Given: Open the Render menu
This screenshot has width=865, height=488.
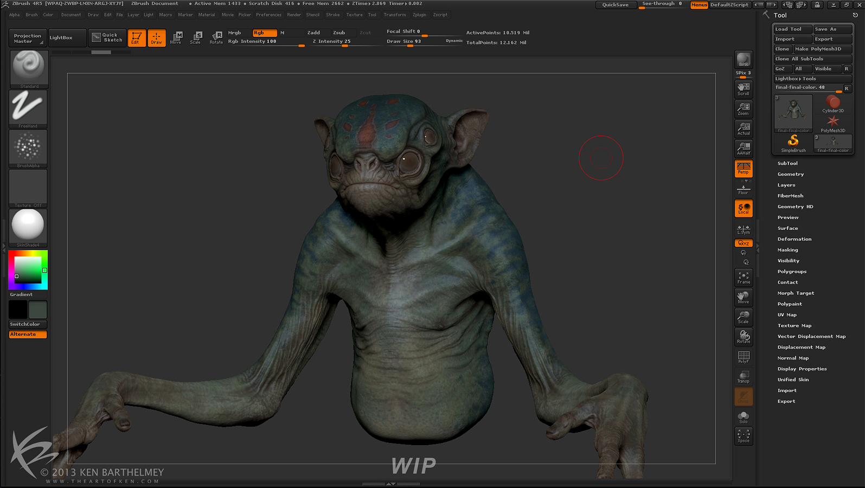Looking at the screenshot, I should point(294,15).
